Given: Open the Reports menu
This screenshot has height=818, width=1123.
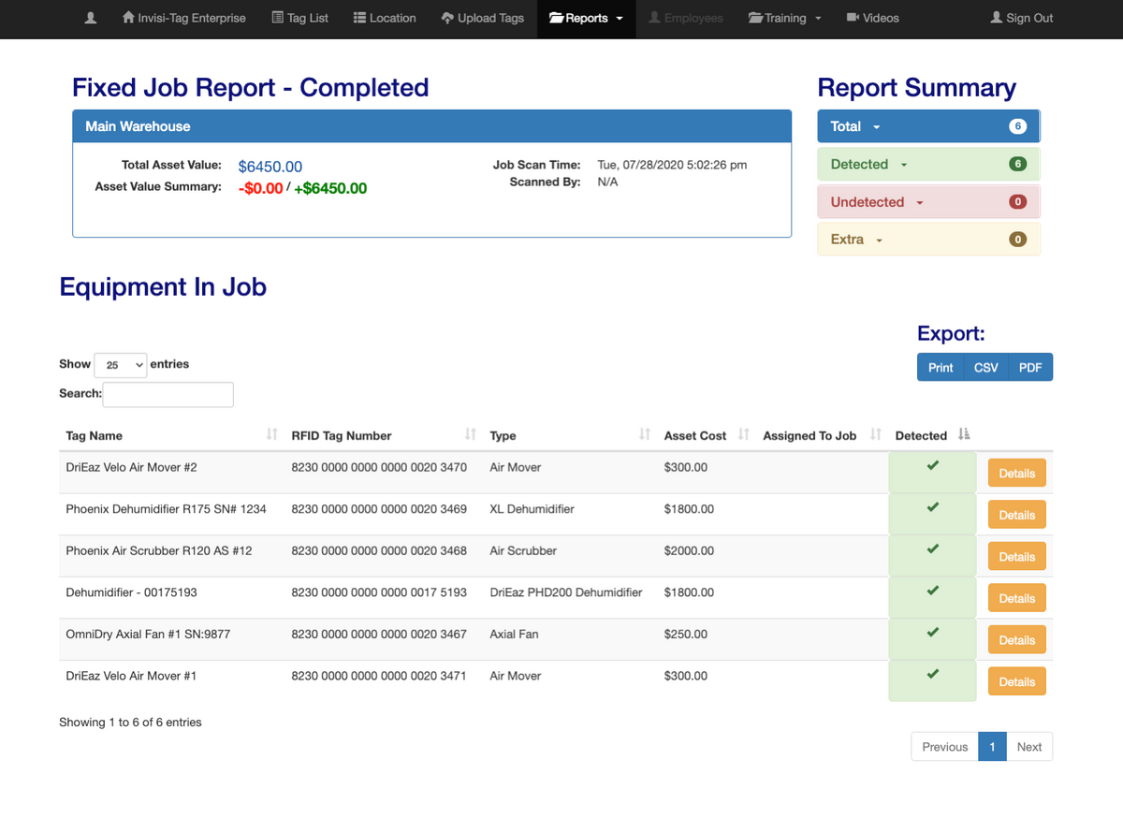Looking at the screenshot, I should pos(585,18).
